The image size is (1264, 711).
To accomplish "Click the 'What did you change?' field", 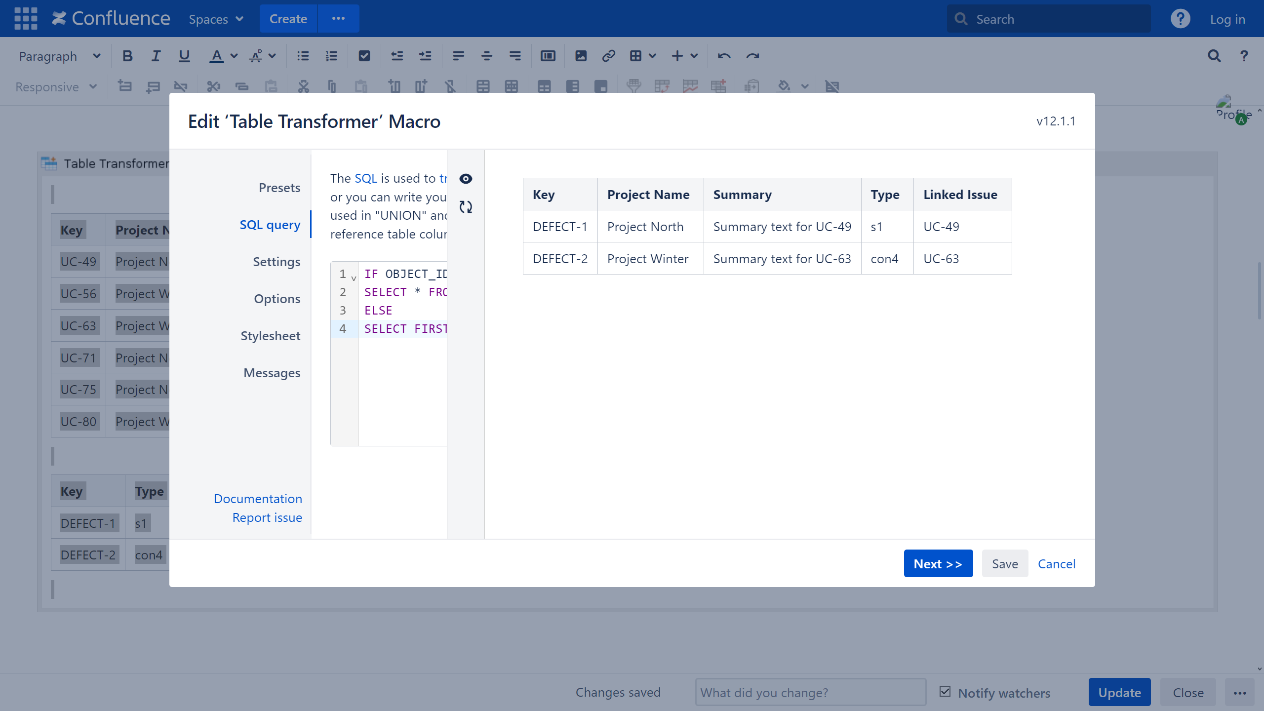I will (x=810, y=692).
